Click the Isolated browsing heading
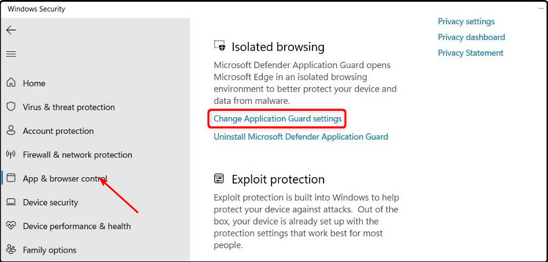 278,47
